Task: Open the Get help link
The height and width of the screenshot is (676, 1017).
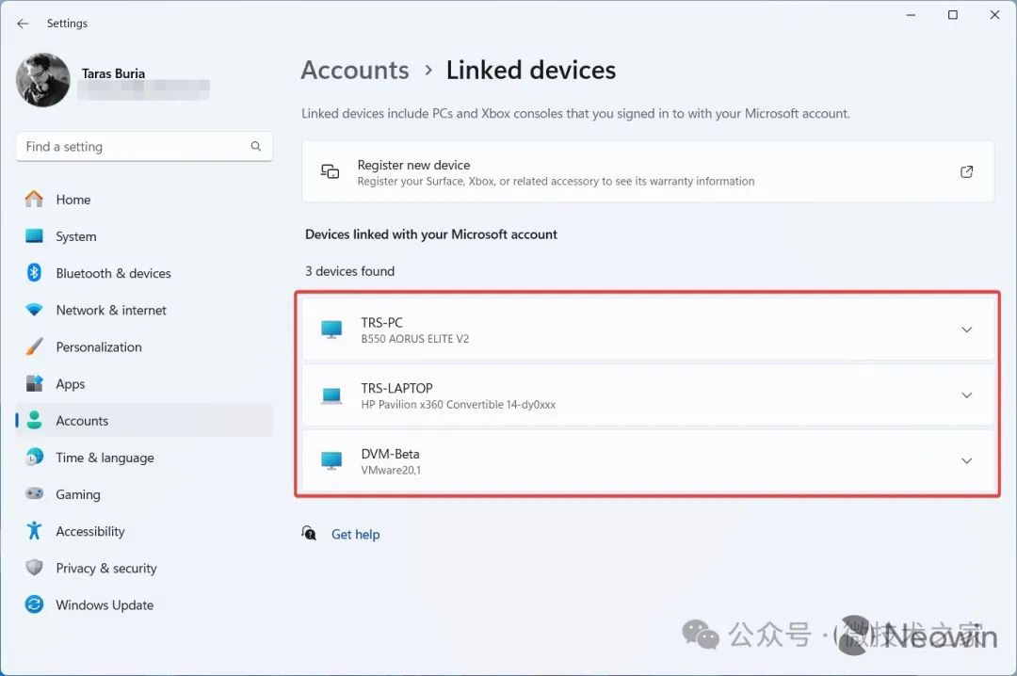Action: pyautogui.click(x=355, y=534)
